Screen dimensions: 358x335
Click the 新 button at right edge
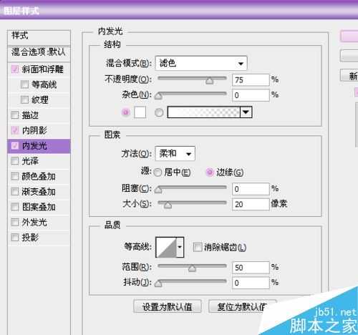[x=349, y=76]
